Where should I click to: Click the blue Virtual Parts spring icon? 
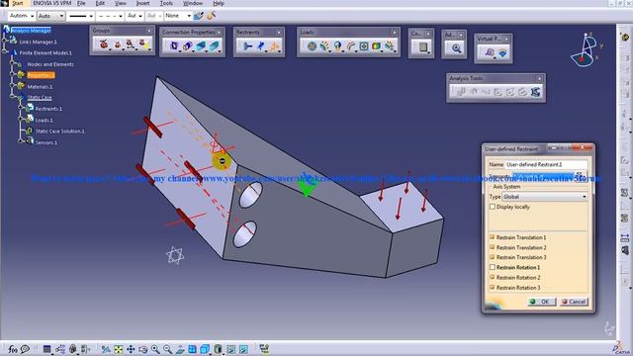tap(502, 52)
